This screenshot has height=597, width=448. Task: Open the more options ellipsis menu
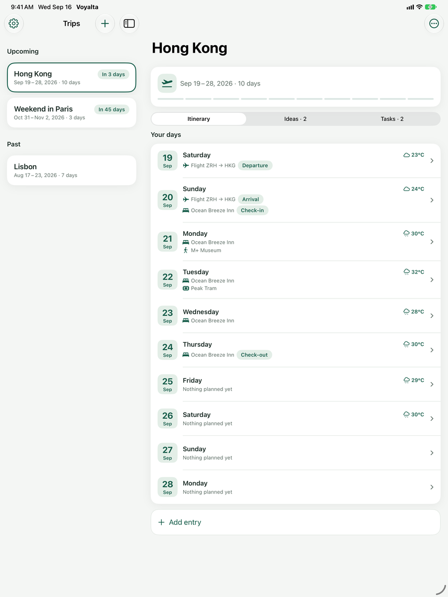click(434, 23)
